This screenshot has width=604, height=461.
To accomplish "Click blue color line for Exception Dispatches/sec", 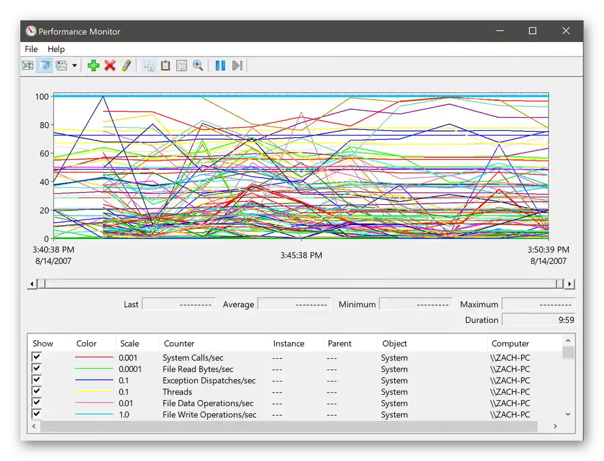I will [x=94, y=380].
